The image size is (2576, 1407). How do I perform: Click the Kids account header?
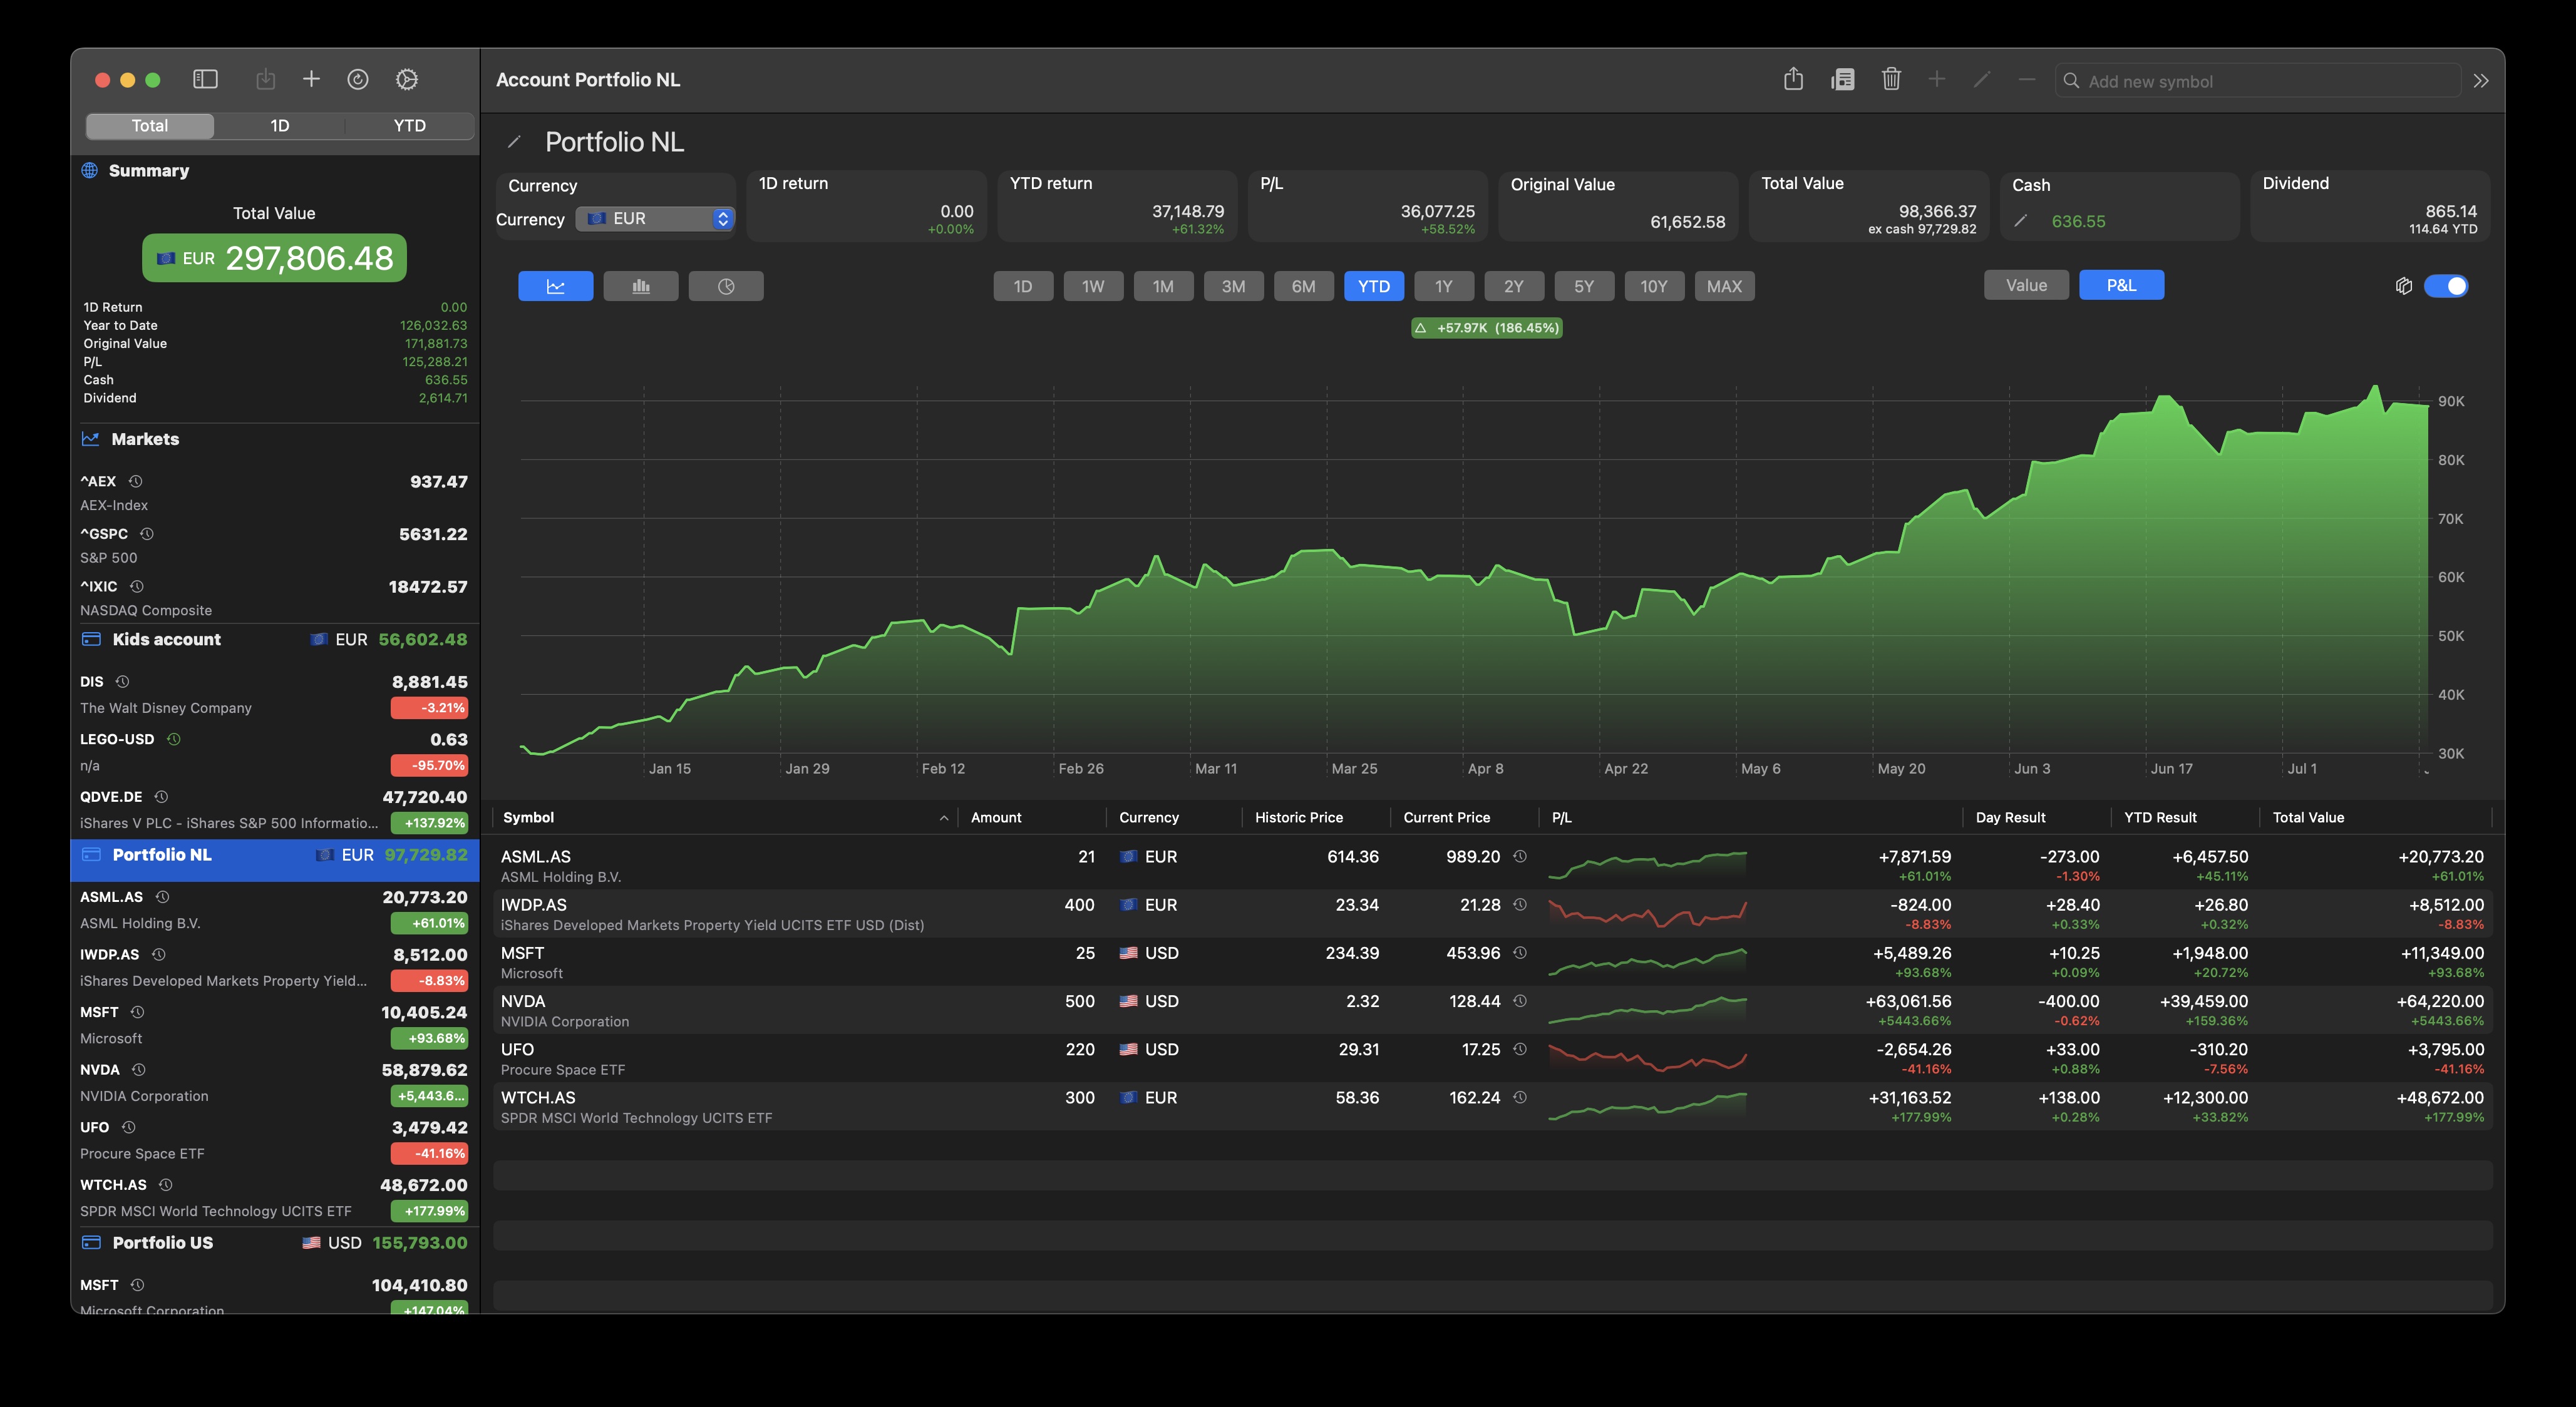[166, 640]
